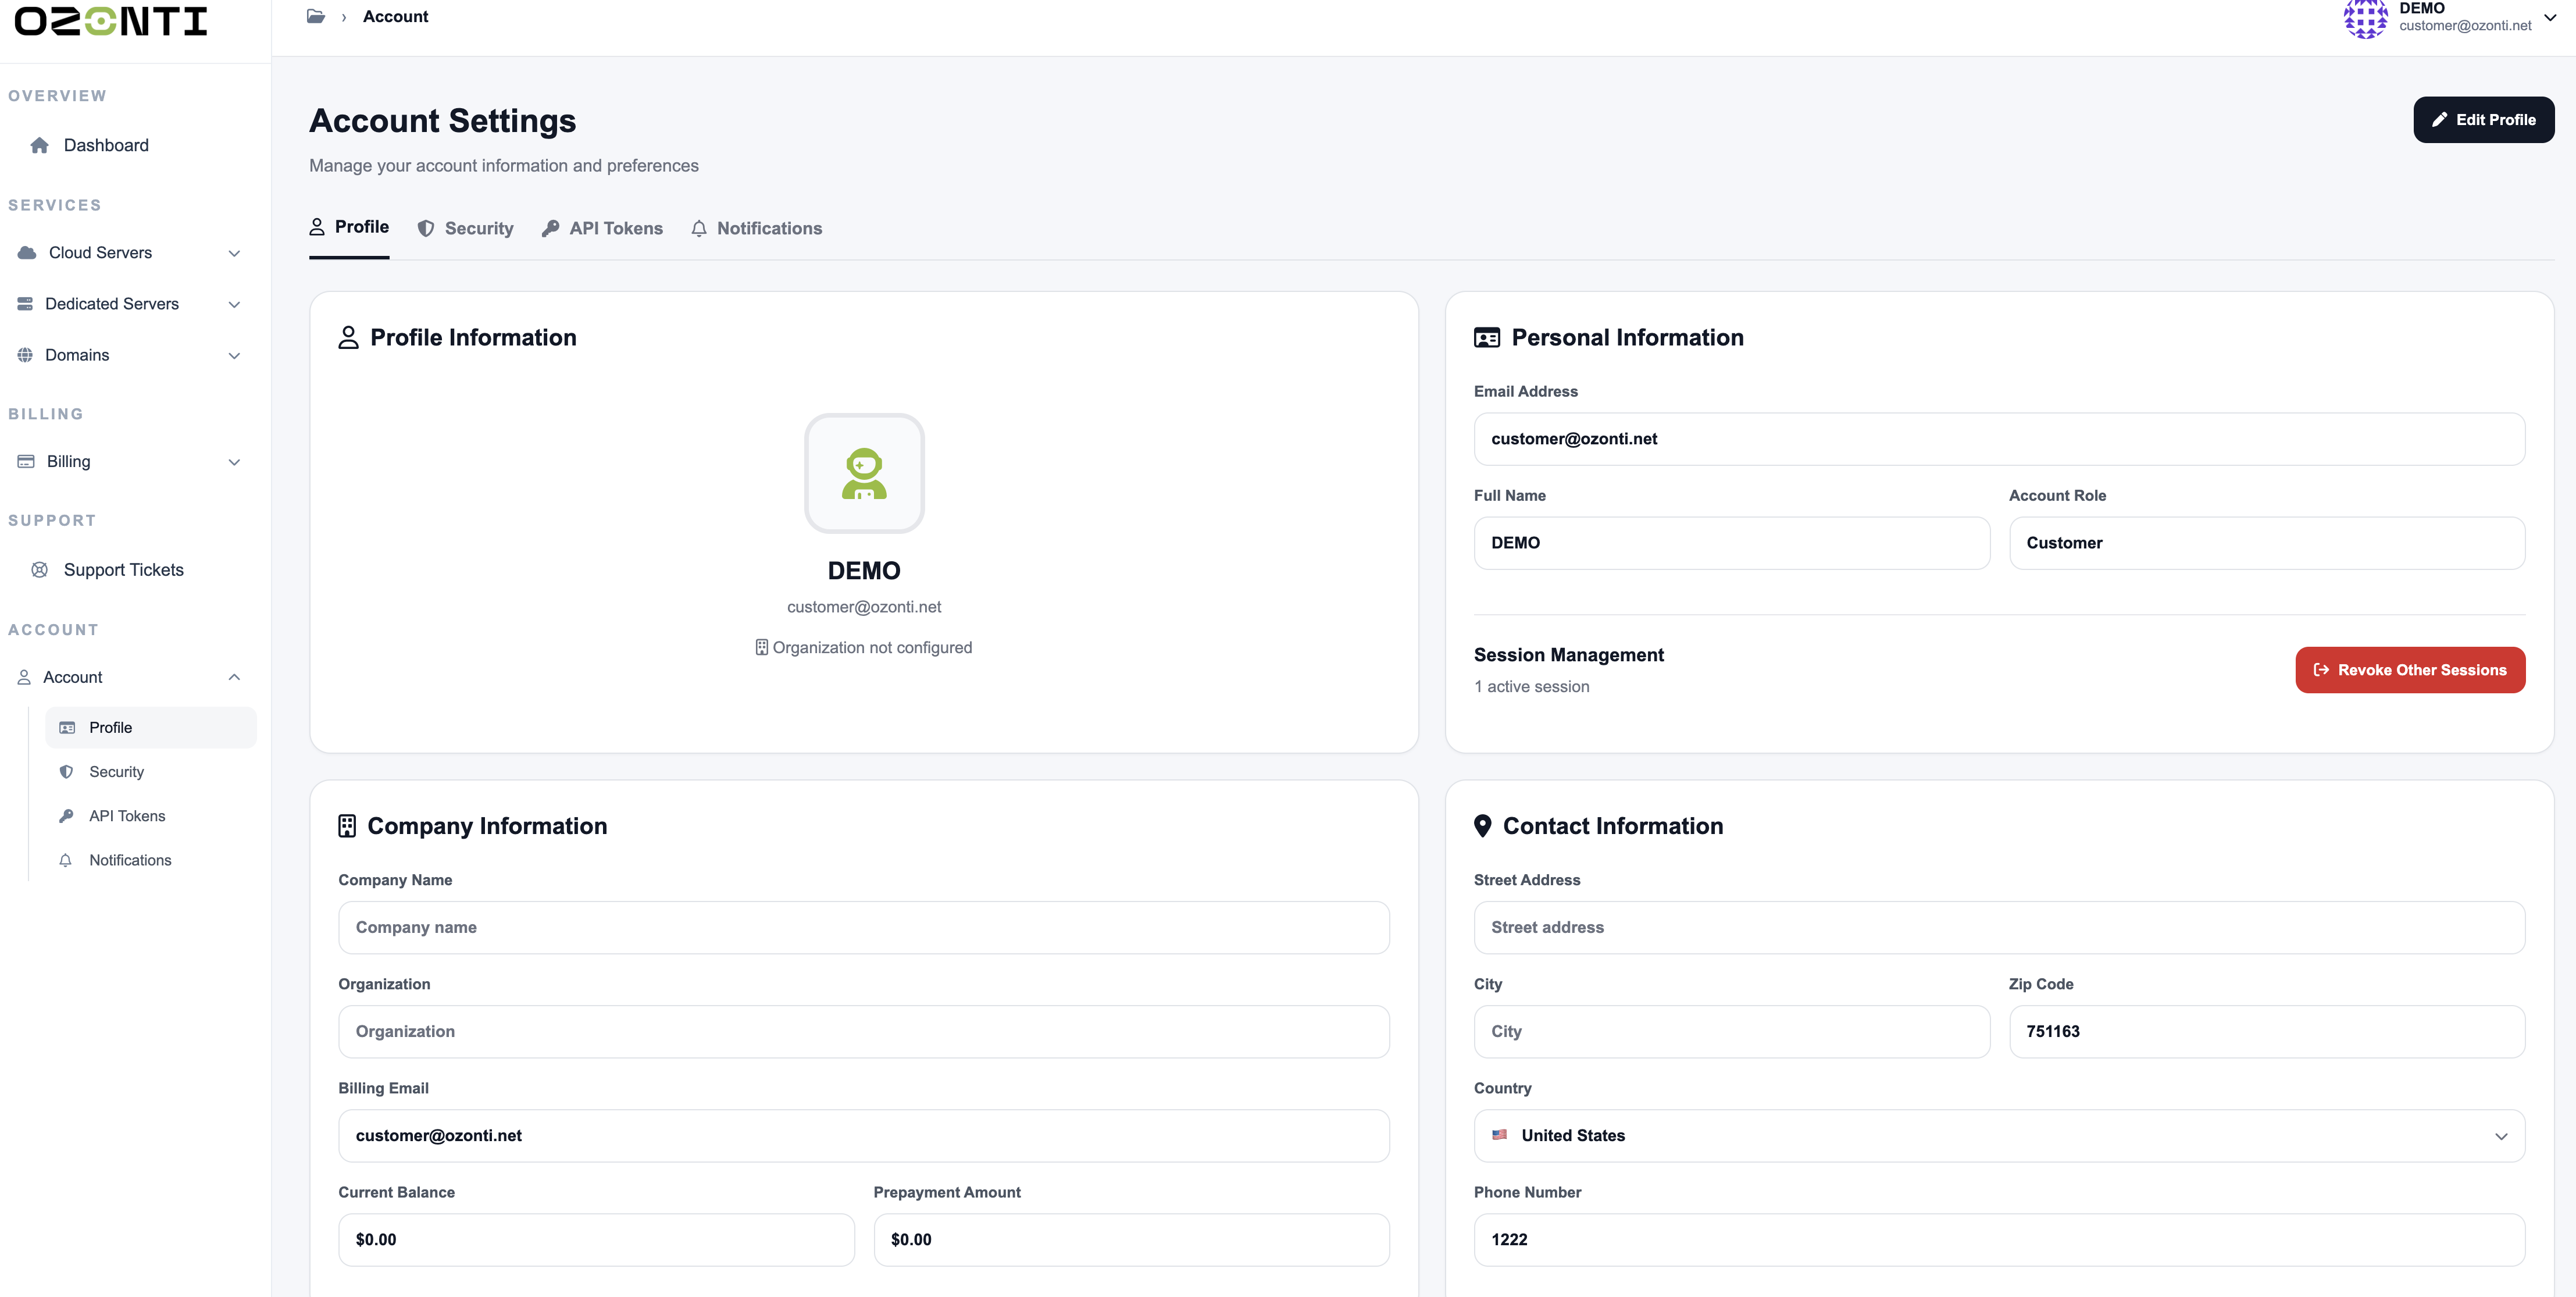The height and width of the screenshot is (1297, 2576).
Task: Open the Country dropdown
Action: click(1999, 1136)
